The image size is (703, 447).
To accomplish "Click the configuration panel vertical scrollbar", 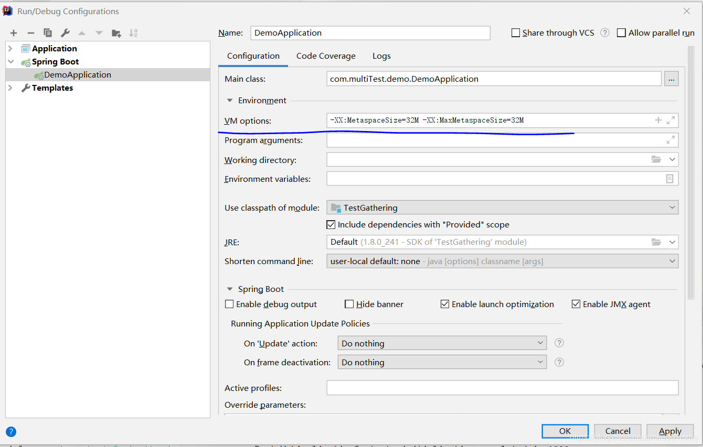I will (690, 173).
